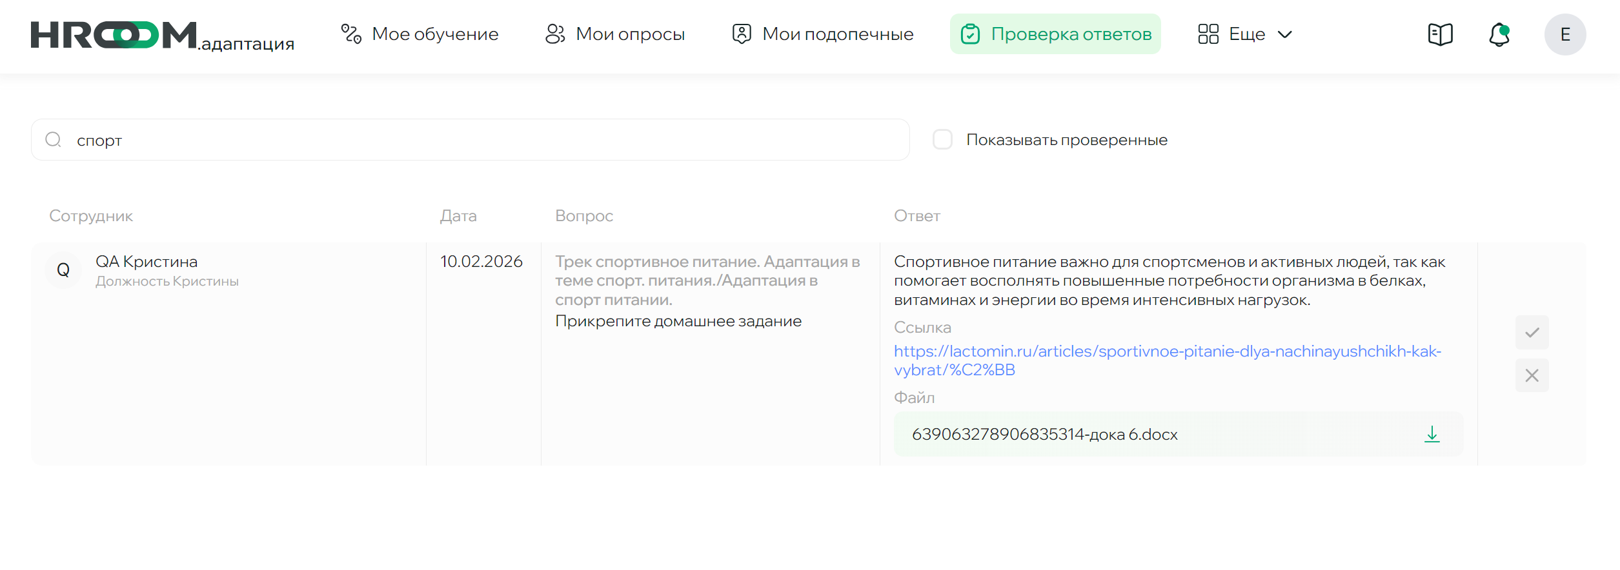Image resolution: width=1620 pixels, height=570 pixels.
Task: Open the lactomin.ru article link
Action: [x=1166, y=351]
